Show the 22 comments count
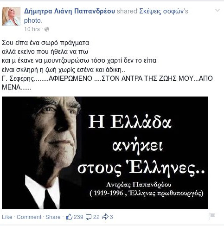This screenshot has height=226, width=224. click(96, 217)
